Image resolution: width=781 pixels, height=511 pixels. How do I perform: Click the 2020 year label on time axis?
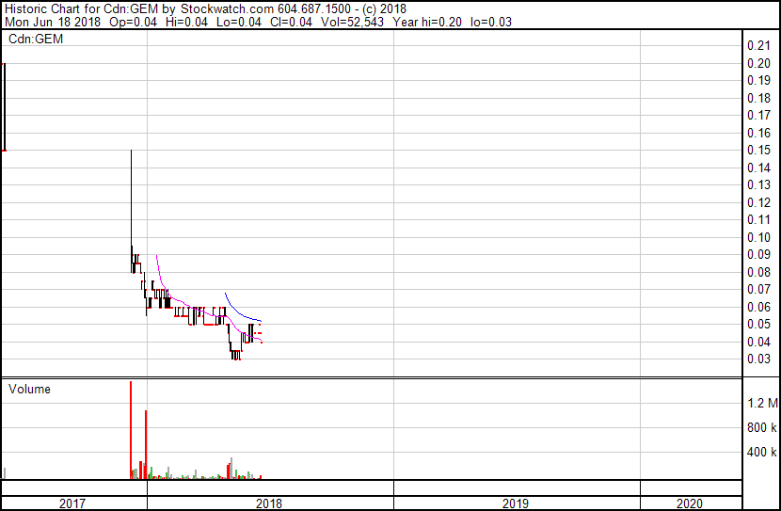point(690,503)
